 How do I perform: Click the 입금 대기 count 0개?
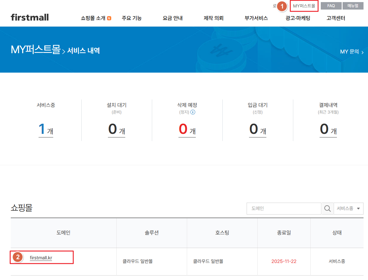pos(258,129)
